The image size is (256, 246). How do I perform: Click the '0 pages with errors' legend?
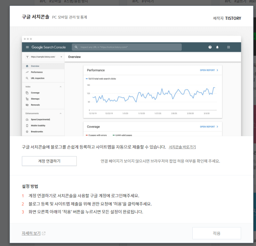[96, 135]
